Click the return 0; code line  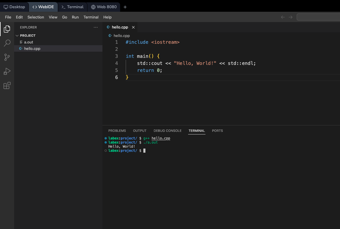(x=150, y=70)
